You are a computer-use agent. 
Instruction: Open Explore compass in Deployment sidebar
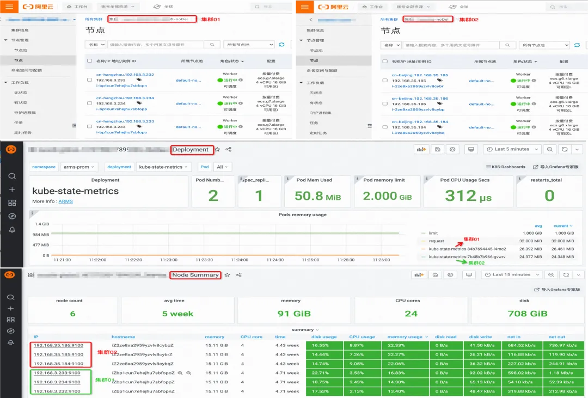pyautogui.click(x=12, y=216)
